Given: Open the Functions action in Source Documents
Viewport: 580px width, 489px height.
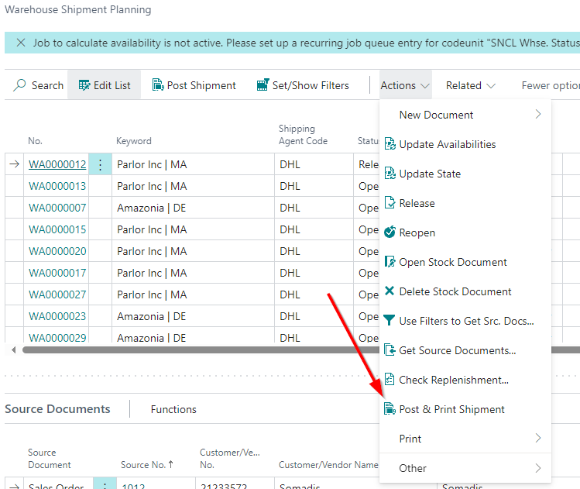Looking at the screenshot, I should point(173,409).
